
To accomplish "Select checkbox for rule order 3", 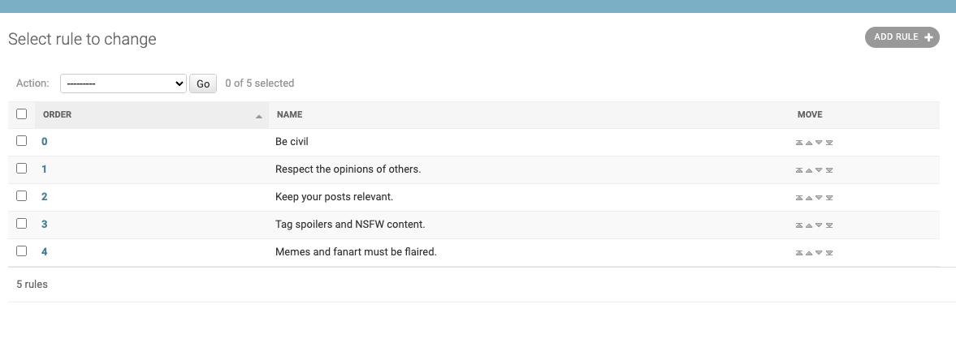I will (x=21, y=224).
